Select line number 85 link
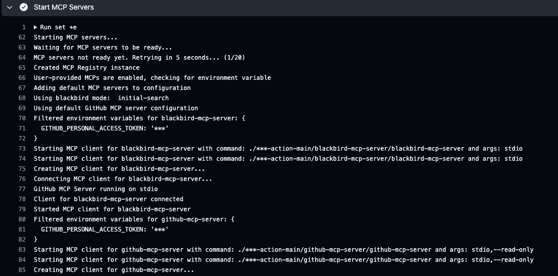The height and width of the screenshot is (276, 558). click(x=22, y=270)
